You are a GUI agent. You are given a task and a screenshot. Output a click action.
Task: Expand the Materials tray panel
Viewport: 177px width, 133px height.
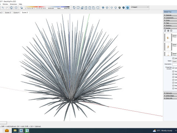click(x=170, y=15)
